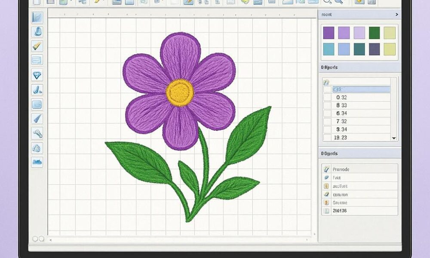This screenshot has height=258, width=430.
Task: Click the checkmark tool in the left toolbar
Action: pyautogui.click(x=37, y=46)
